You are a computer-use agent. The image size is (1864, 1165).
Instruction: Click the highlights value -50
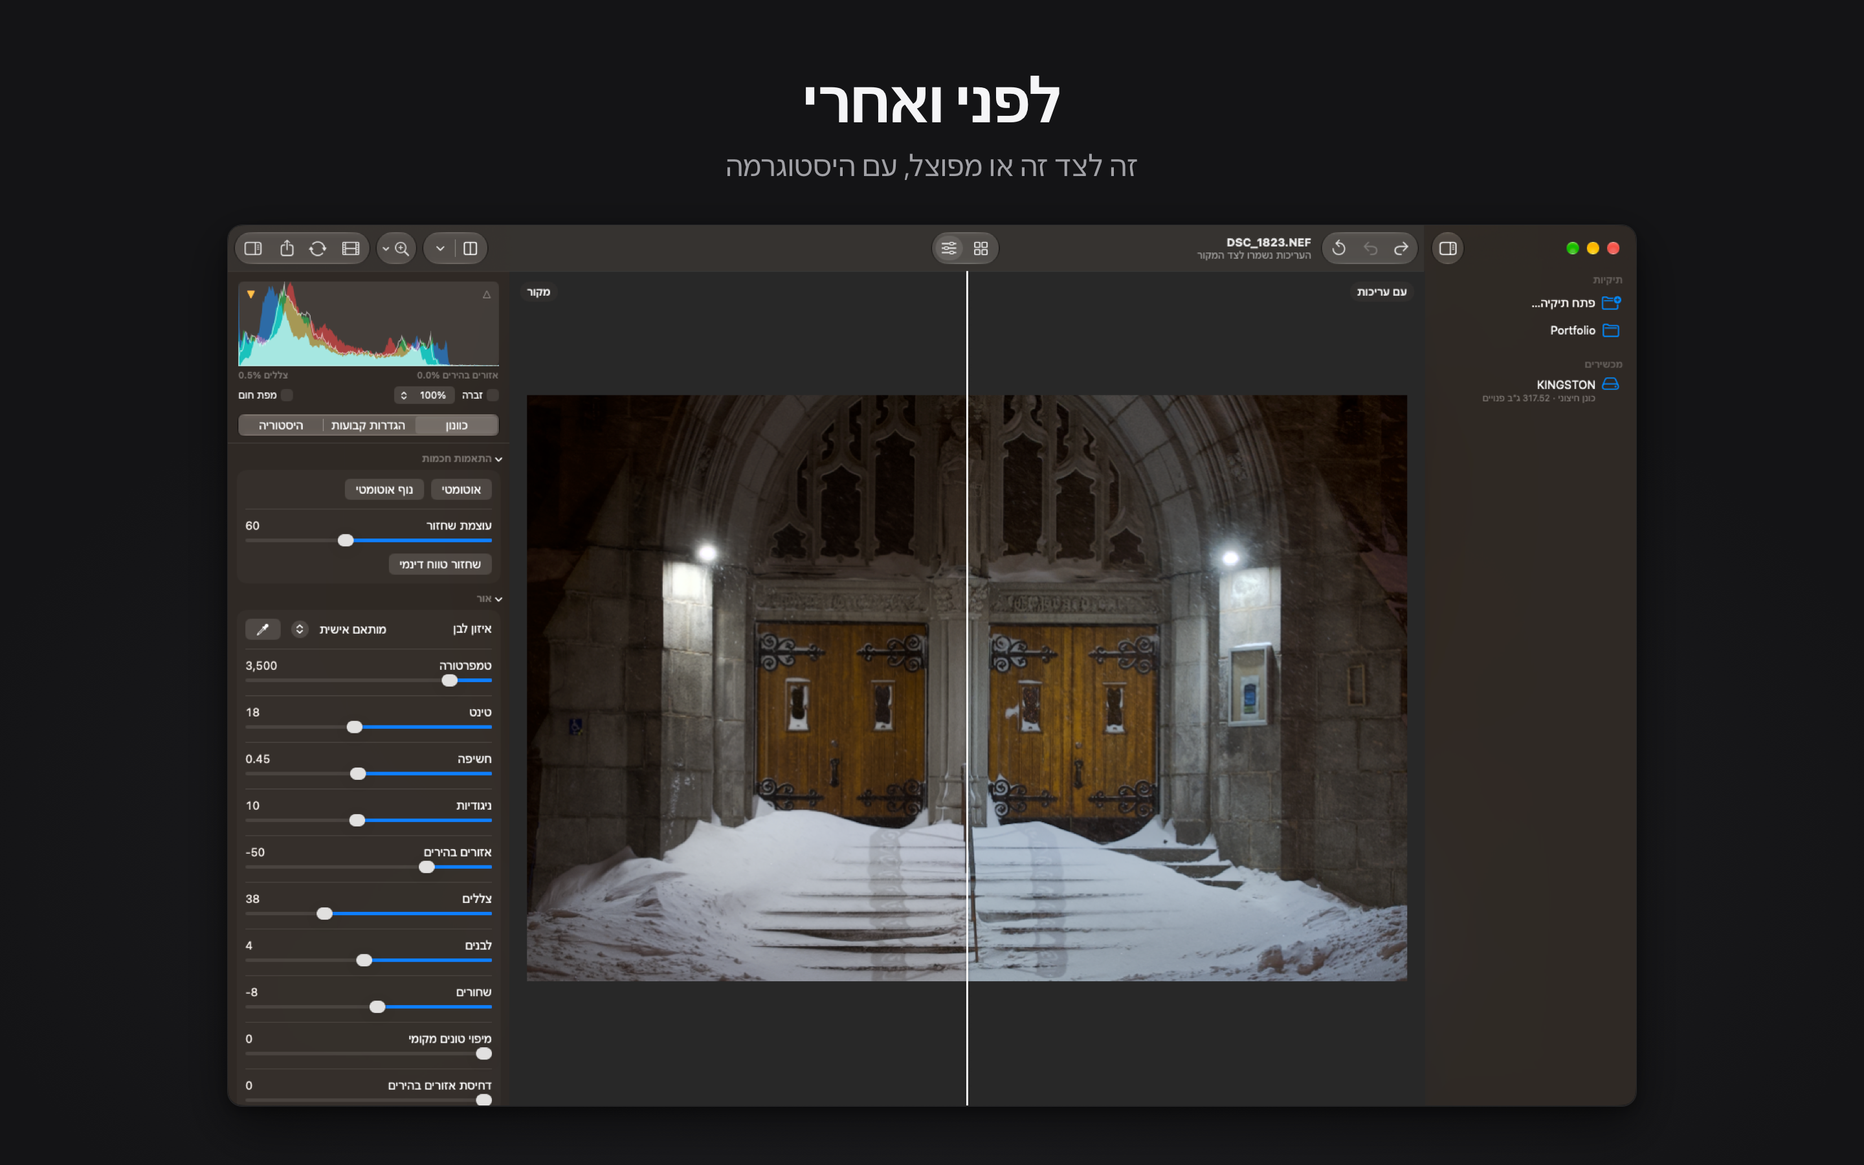coord(255,852)
